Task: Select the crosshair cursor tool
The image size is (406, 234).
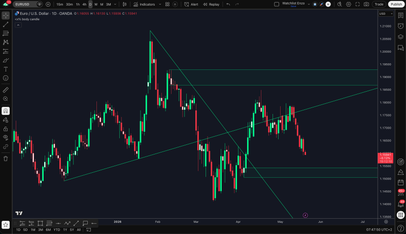Action: click(6, 16)
